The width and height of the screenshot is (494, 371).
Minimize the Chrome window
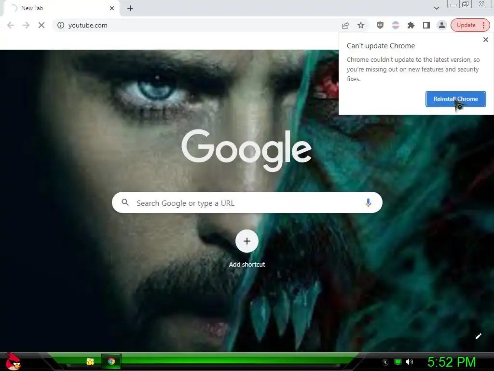tap(453, 4)
